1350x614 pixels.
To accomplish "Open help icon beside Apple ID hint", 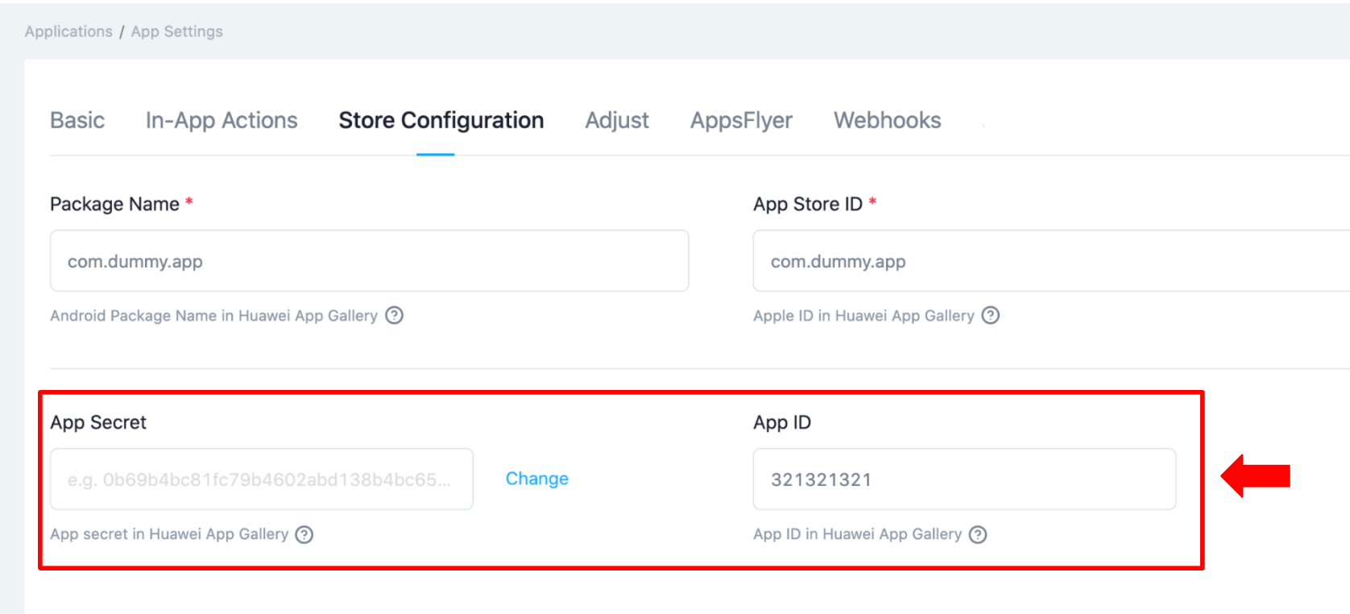I will [x=991, y=315].
